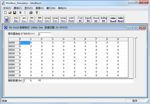Click the register address input field
The width and height of the screenshot is (150, 104).
(44, 34)
